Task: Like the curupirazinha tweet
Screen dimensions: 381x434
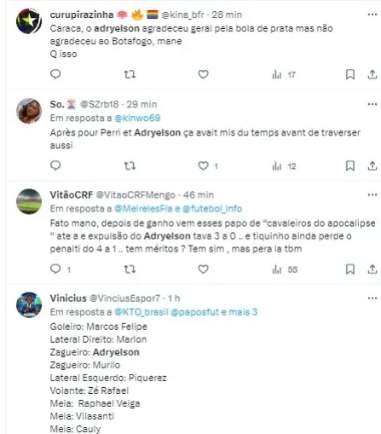Action: [x=203, y=74]
